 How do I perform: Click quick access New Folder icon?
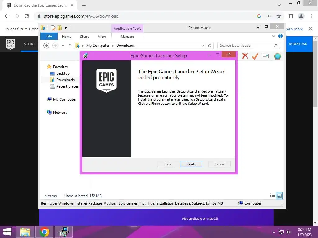60,28
